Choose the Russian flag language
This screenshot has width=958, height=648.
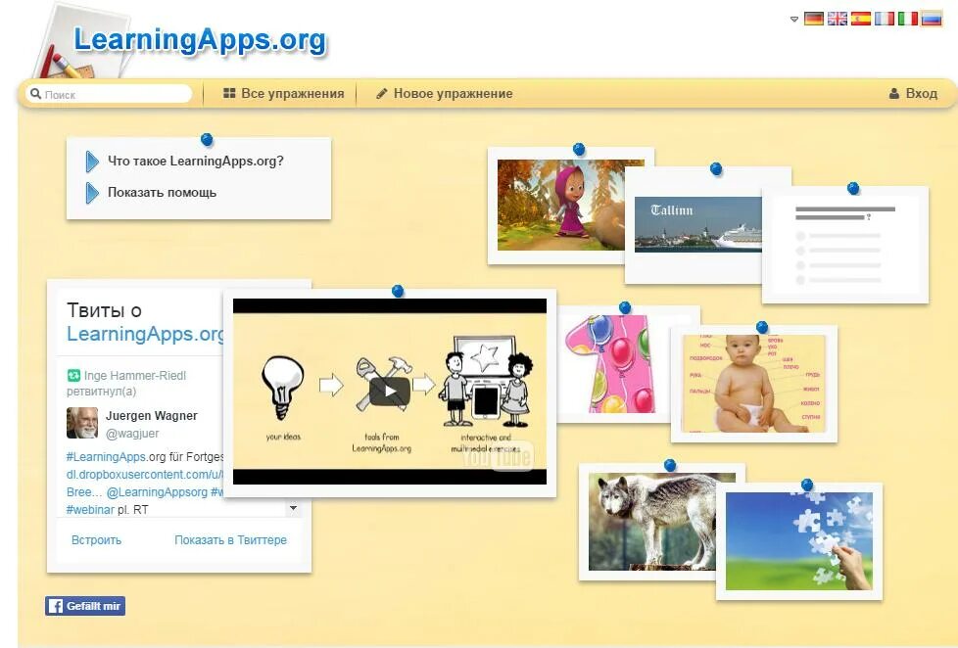[x=932, y=19]
